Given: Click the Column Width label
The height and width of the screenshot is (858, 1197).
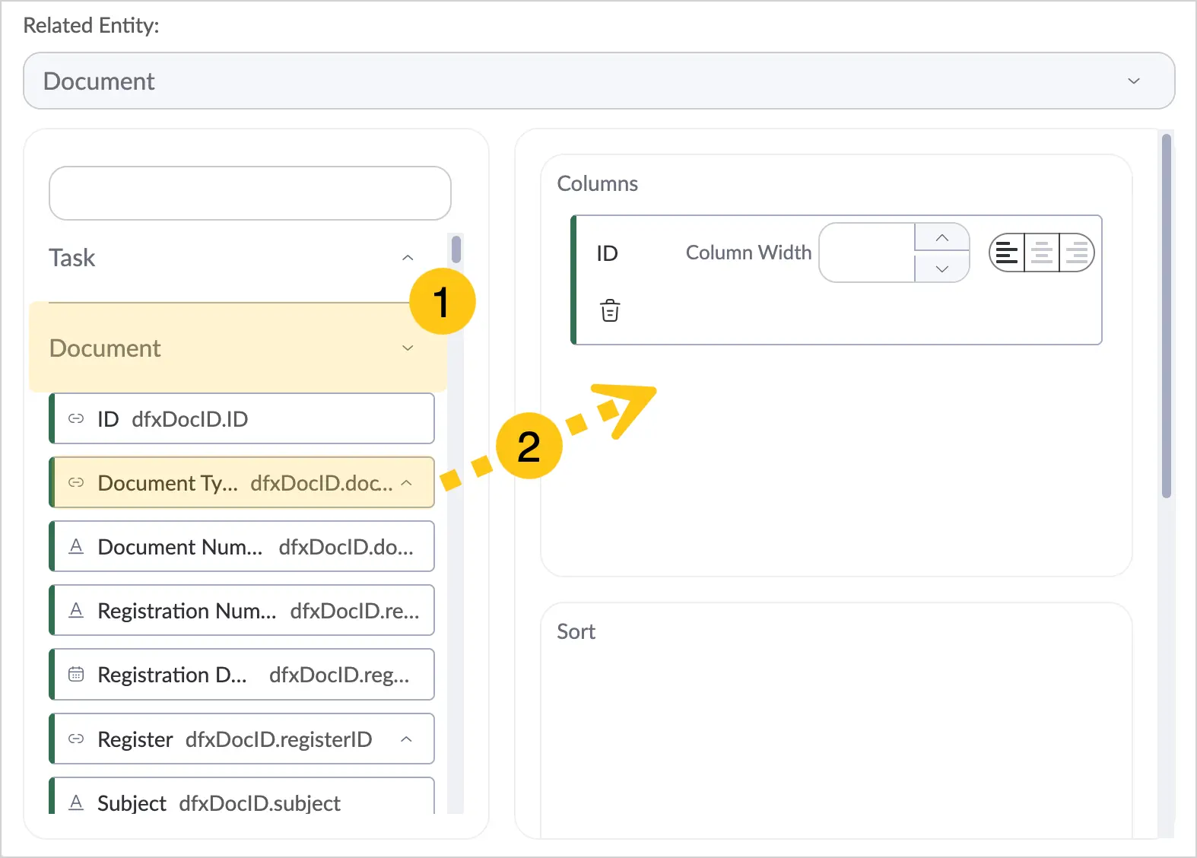Looking at the screenshot, I should point(748,253).
